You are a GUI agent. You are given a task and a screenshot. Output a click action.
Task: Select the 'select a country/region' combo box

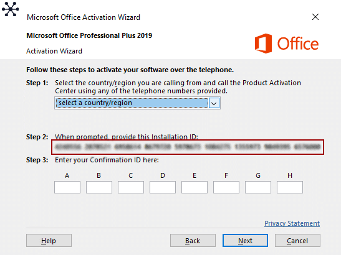coord(137,103)
